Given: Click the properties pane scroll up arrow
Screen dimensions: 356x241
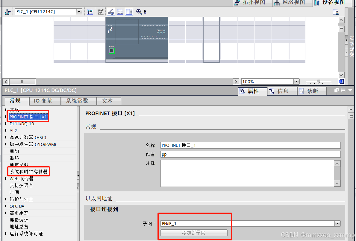Looking at the screenshot, I should 351,110.
